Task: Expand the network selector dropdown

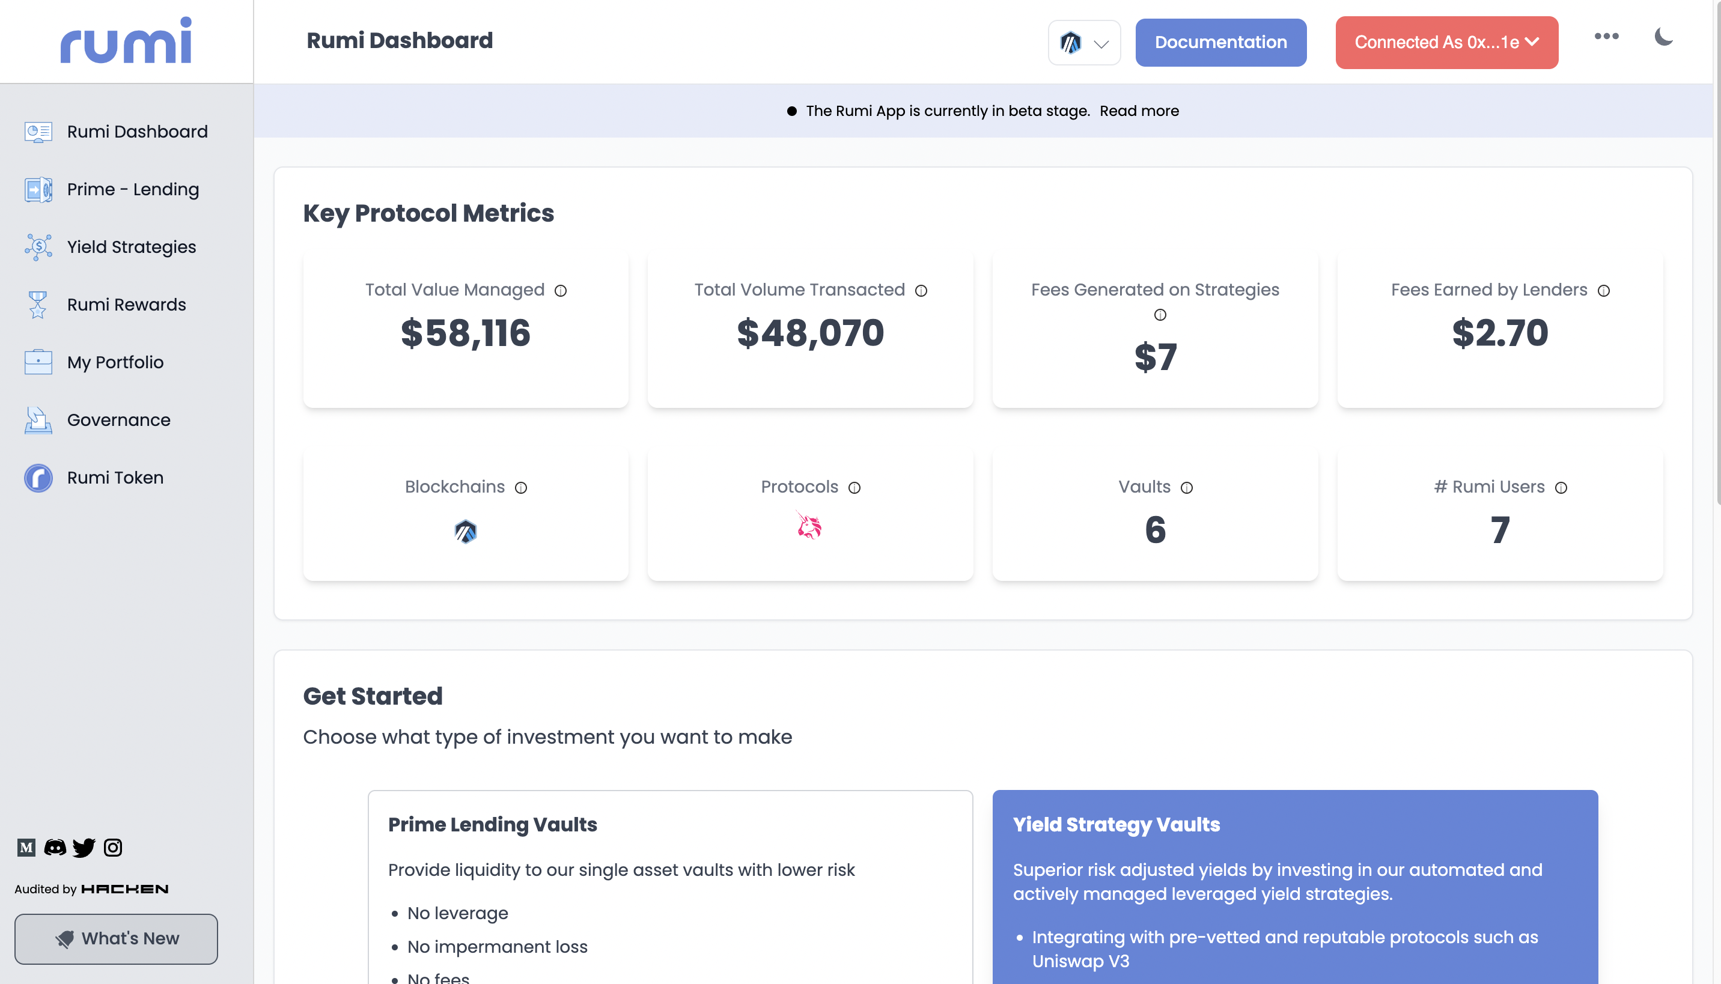Action: [x=1083, y=43]
